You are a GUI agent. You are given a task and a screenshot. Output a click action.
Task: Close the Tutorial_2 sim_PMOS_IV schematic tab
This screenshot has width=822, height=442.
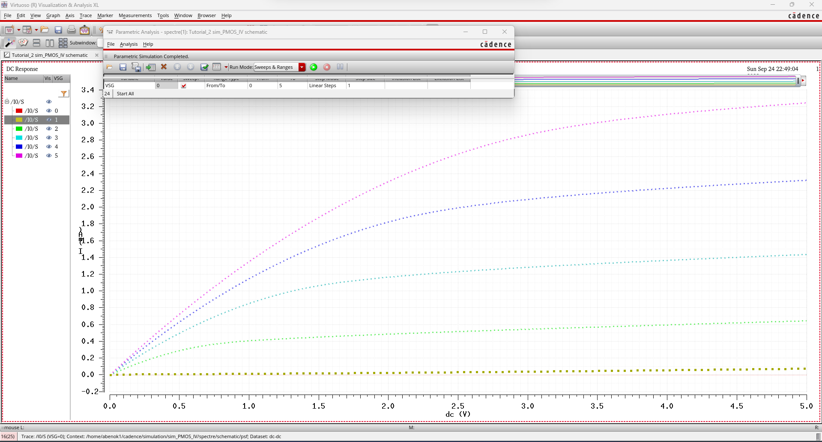click(96, 55)
